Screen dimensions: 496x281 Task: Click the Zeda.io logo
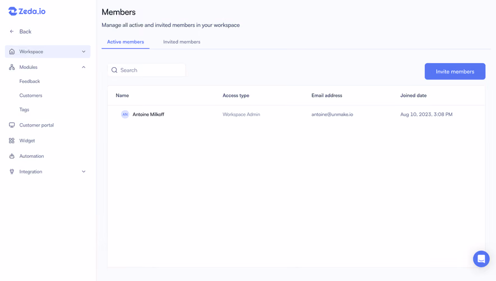[x=27, y=11]
